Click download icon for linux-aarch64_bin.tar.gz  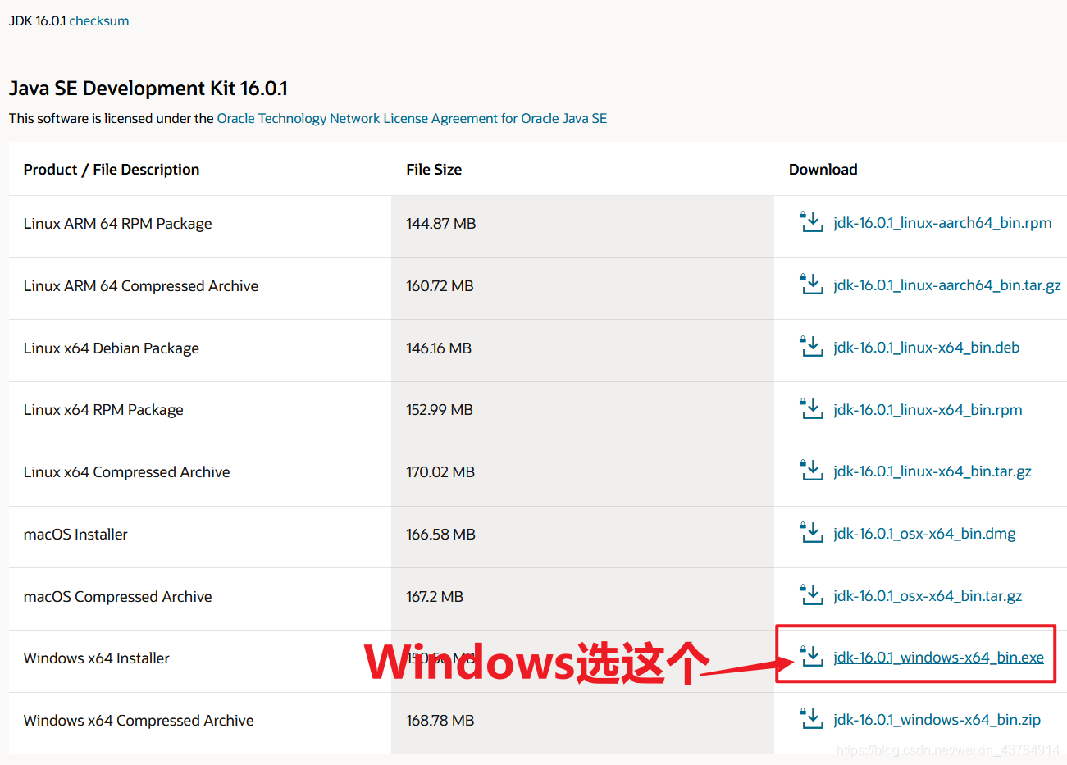811,284
